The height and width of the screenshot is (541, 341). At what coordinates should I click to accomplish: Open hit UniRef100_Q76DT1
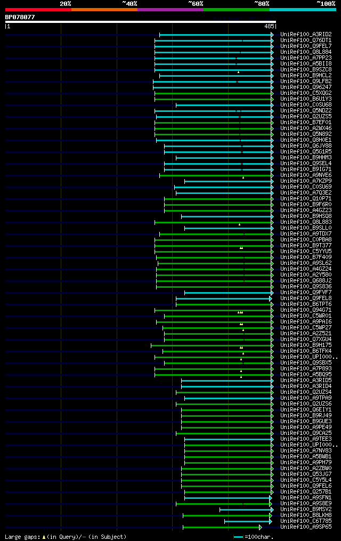(306, 41)
